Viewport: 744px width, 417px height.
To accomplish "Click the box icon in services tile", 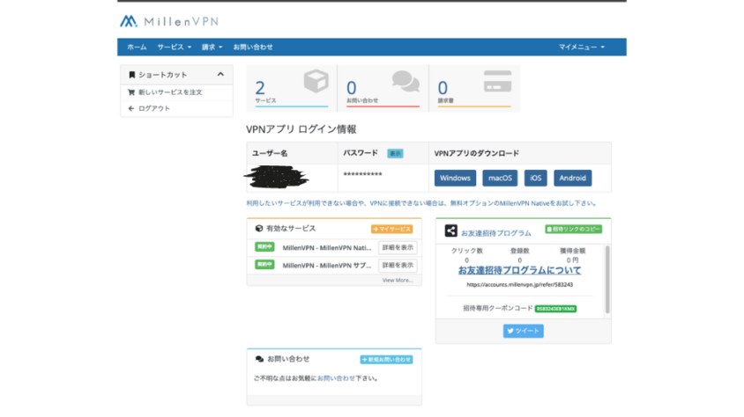I will point(316,83).
